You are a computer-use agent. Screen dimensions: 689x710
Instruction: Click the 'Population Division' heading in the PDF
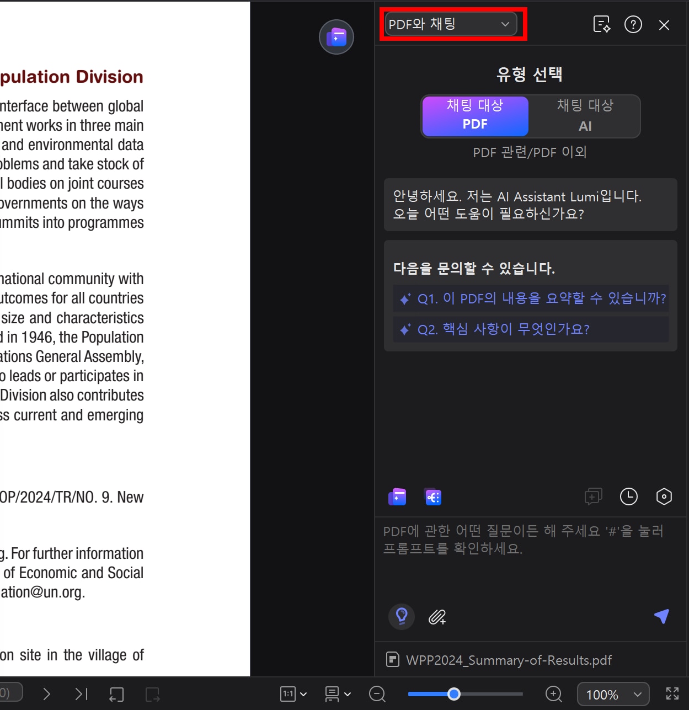(72, 77)
